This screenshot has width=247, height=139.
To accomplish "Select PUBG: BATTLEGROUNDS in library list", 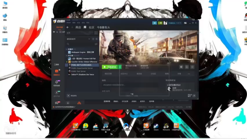I will tap(82, 65).
